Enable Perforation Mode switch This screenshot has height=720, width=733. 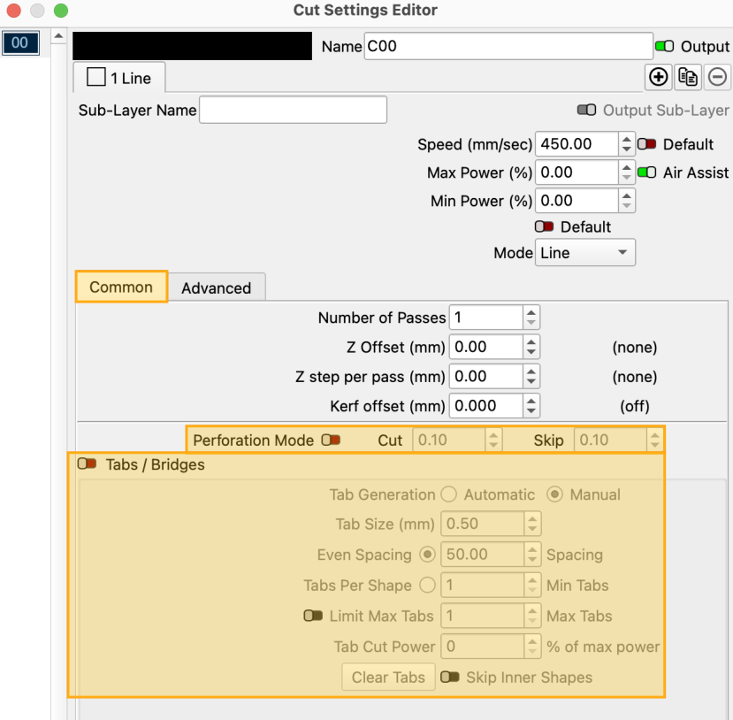click(x=331, y=440)
